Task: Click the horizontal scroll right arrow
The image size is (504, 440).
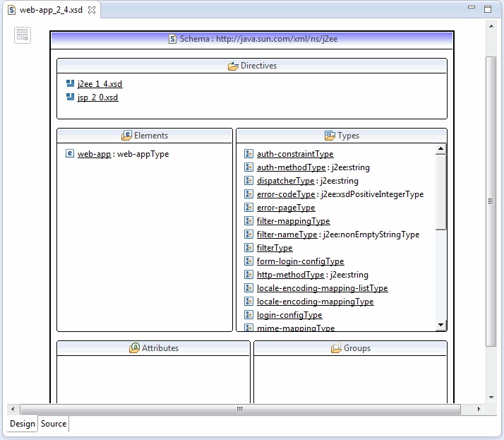Action: point(479,409)
